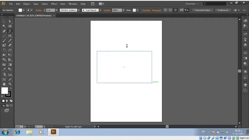Image resolution: width=249 pixels, height=140 pixels.
Task: Choose the Blend tool
Action: pyautogui.click(x=10, y=69)
